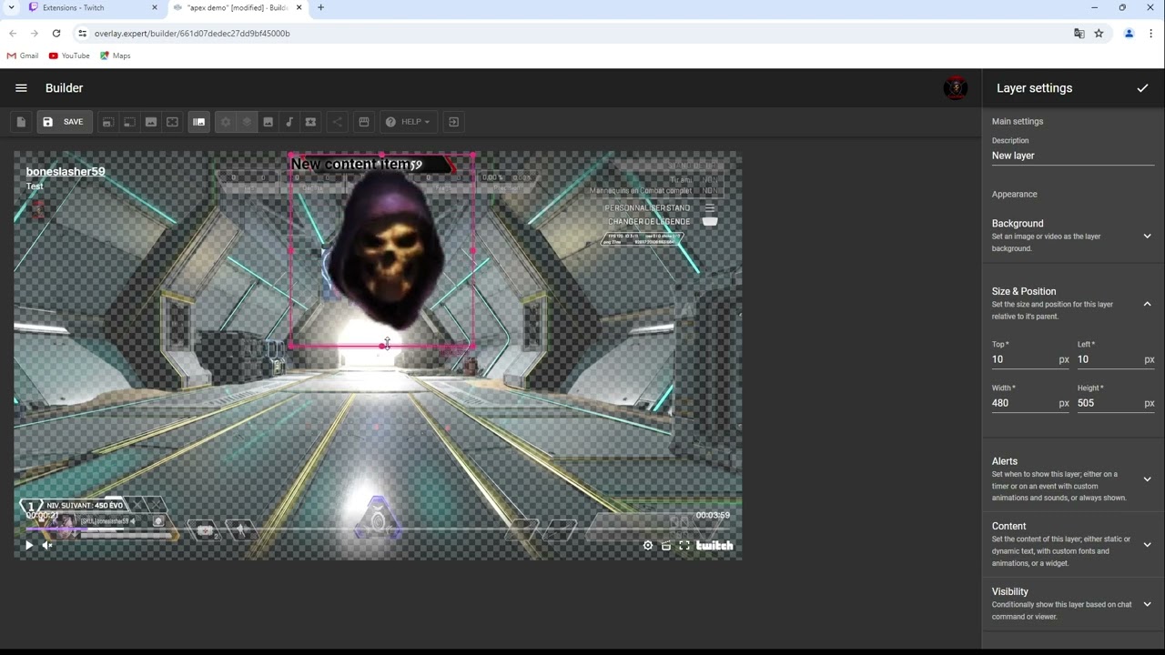Click the layer's bottom resize handle
Screen dimensions: 1165x655
382,346
